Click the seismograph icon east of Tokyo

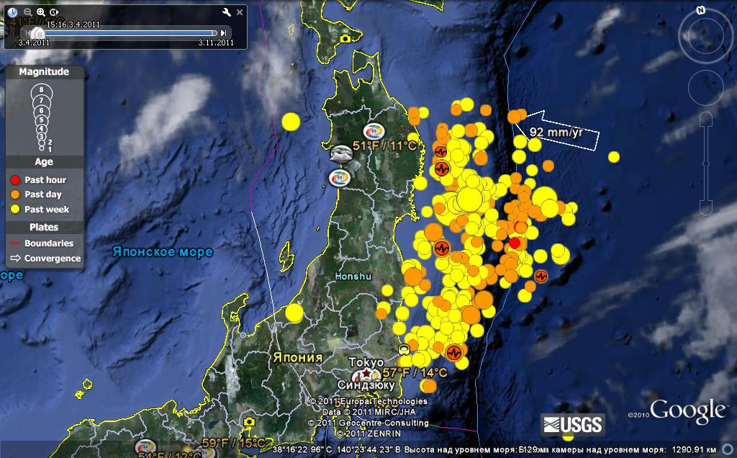pyautogui.click(x=453, y=352)
